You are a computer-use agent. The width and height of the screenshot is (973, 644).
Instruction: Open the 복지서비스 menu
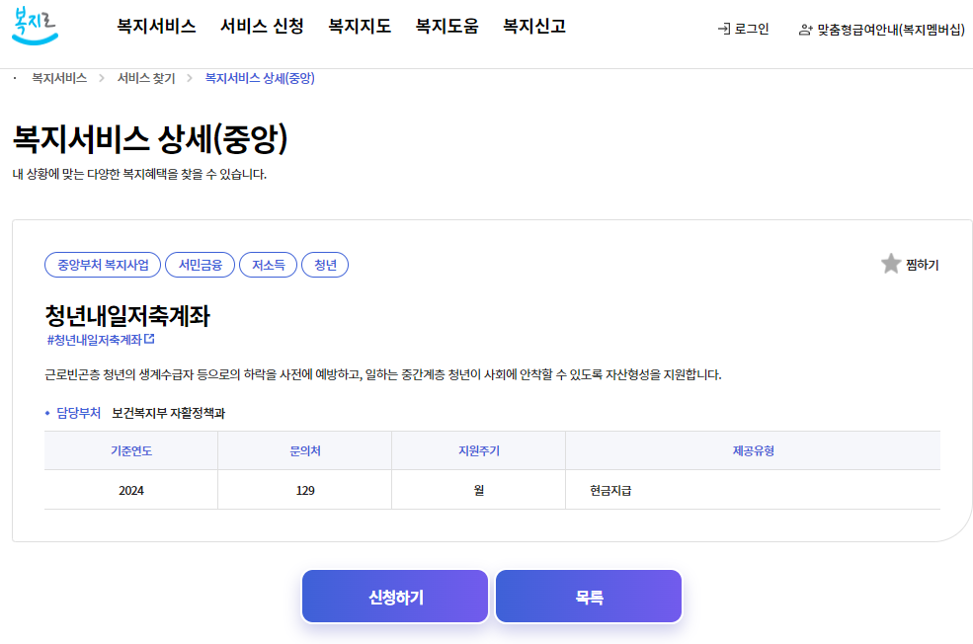pyautogui.click(x=158, y=29)
